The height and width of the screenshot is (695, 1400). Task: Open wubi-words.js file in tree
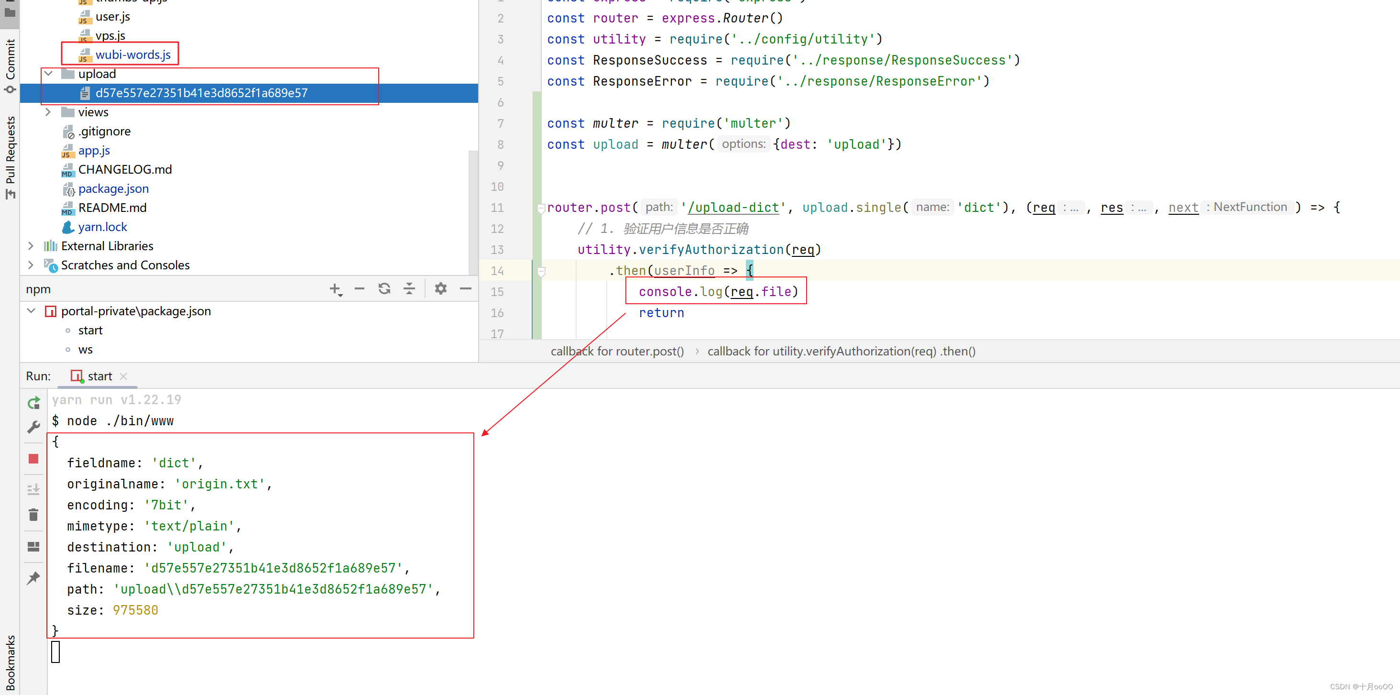point(132,55)
